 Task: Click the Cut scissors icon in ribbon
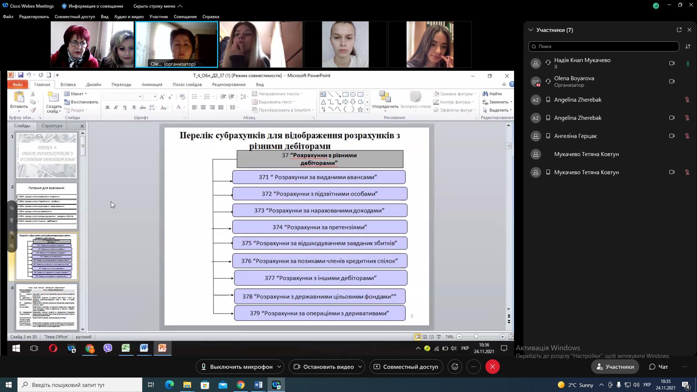click(33, 94)
